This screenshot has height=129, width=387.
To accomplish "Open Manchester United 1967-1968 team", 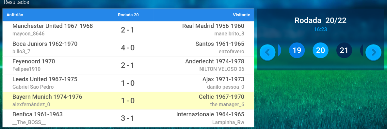I will pyautogui.click(x=53, y=26).
